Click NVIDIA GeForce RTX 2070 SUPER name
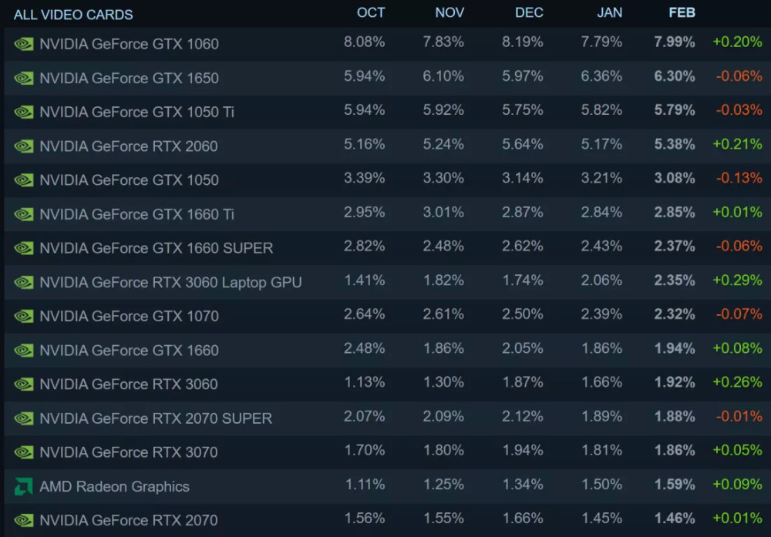This screenshot has height=537, width=771. click(156, 418)
